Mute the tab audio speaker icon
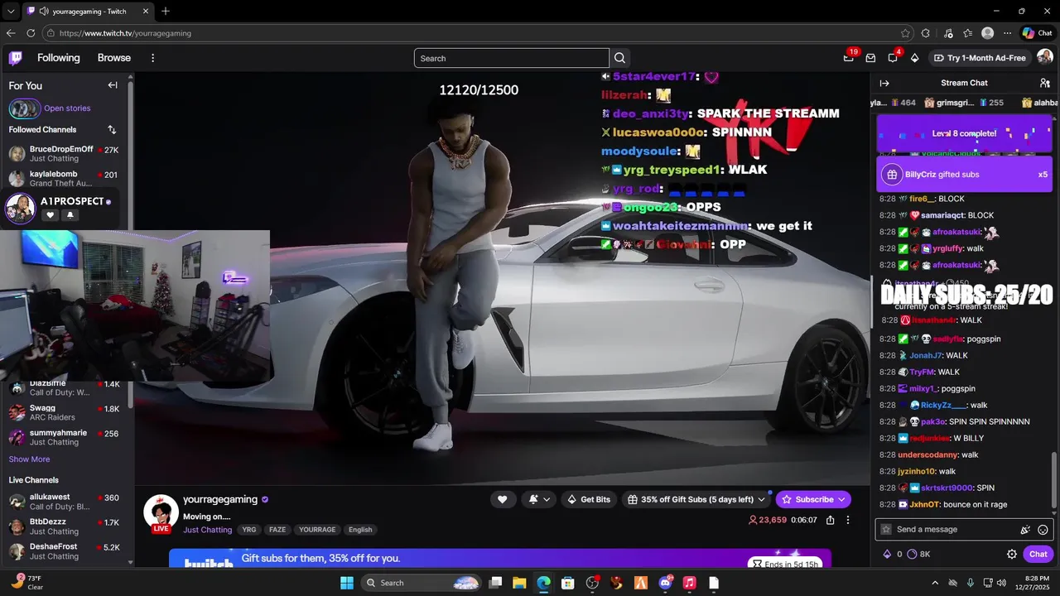The image size is (1060, 596). coord(43,12)
